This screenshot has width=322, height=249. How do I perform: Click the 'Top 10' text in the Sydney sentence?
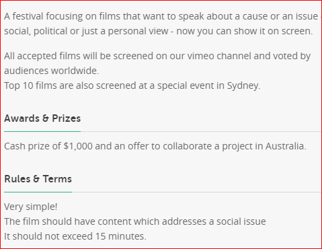[x=19, y=85]
